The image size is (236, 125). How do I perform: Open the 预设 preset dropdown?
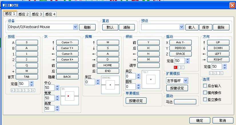coord(182,27)
